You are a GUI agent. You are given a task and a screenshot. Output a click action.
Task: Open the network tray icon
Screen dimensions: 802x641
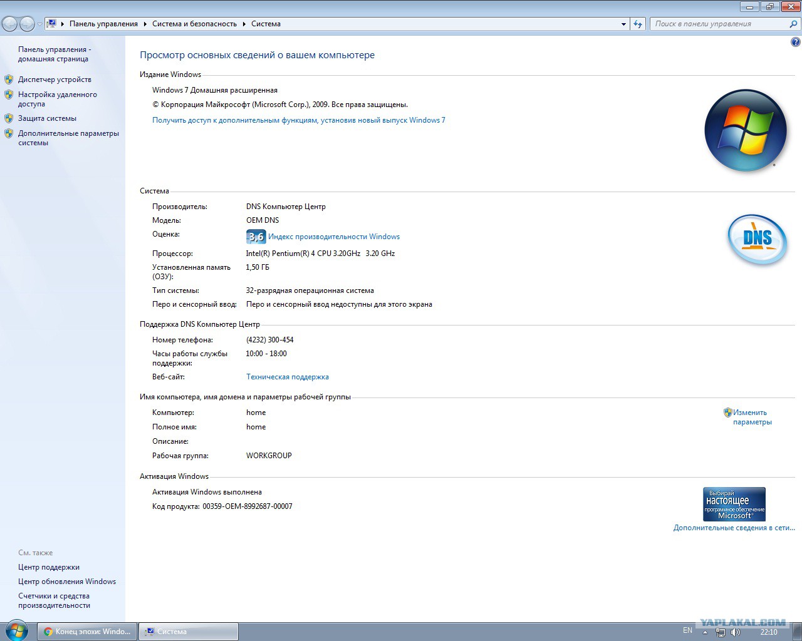click(x=721, y=632)
